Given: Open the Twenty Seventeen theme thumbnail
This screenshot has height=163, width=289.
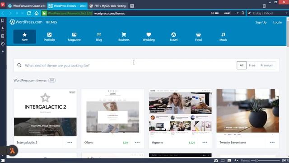Looking at the screenshot, I should [x=248, y=113].
